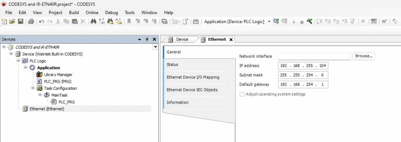This screenshot has height=142, width=401.
Task: Select the Library Manager tree item
Action: coord(58,75)
